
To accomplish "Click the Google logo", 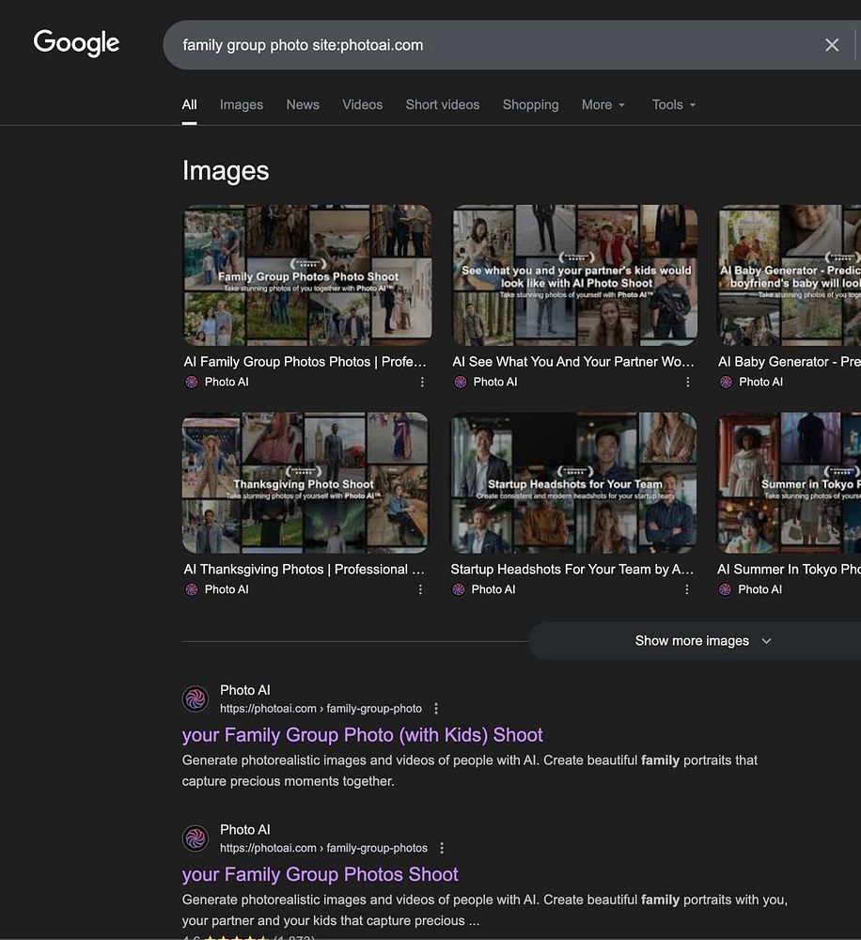I will pos(76,43).
